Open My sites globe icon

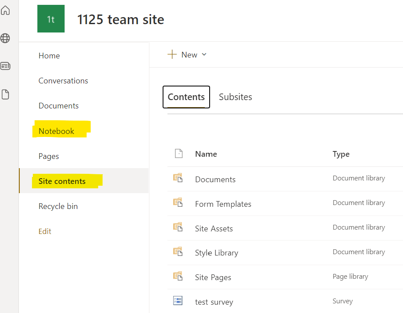point(5,38)
